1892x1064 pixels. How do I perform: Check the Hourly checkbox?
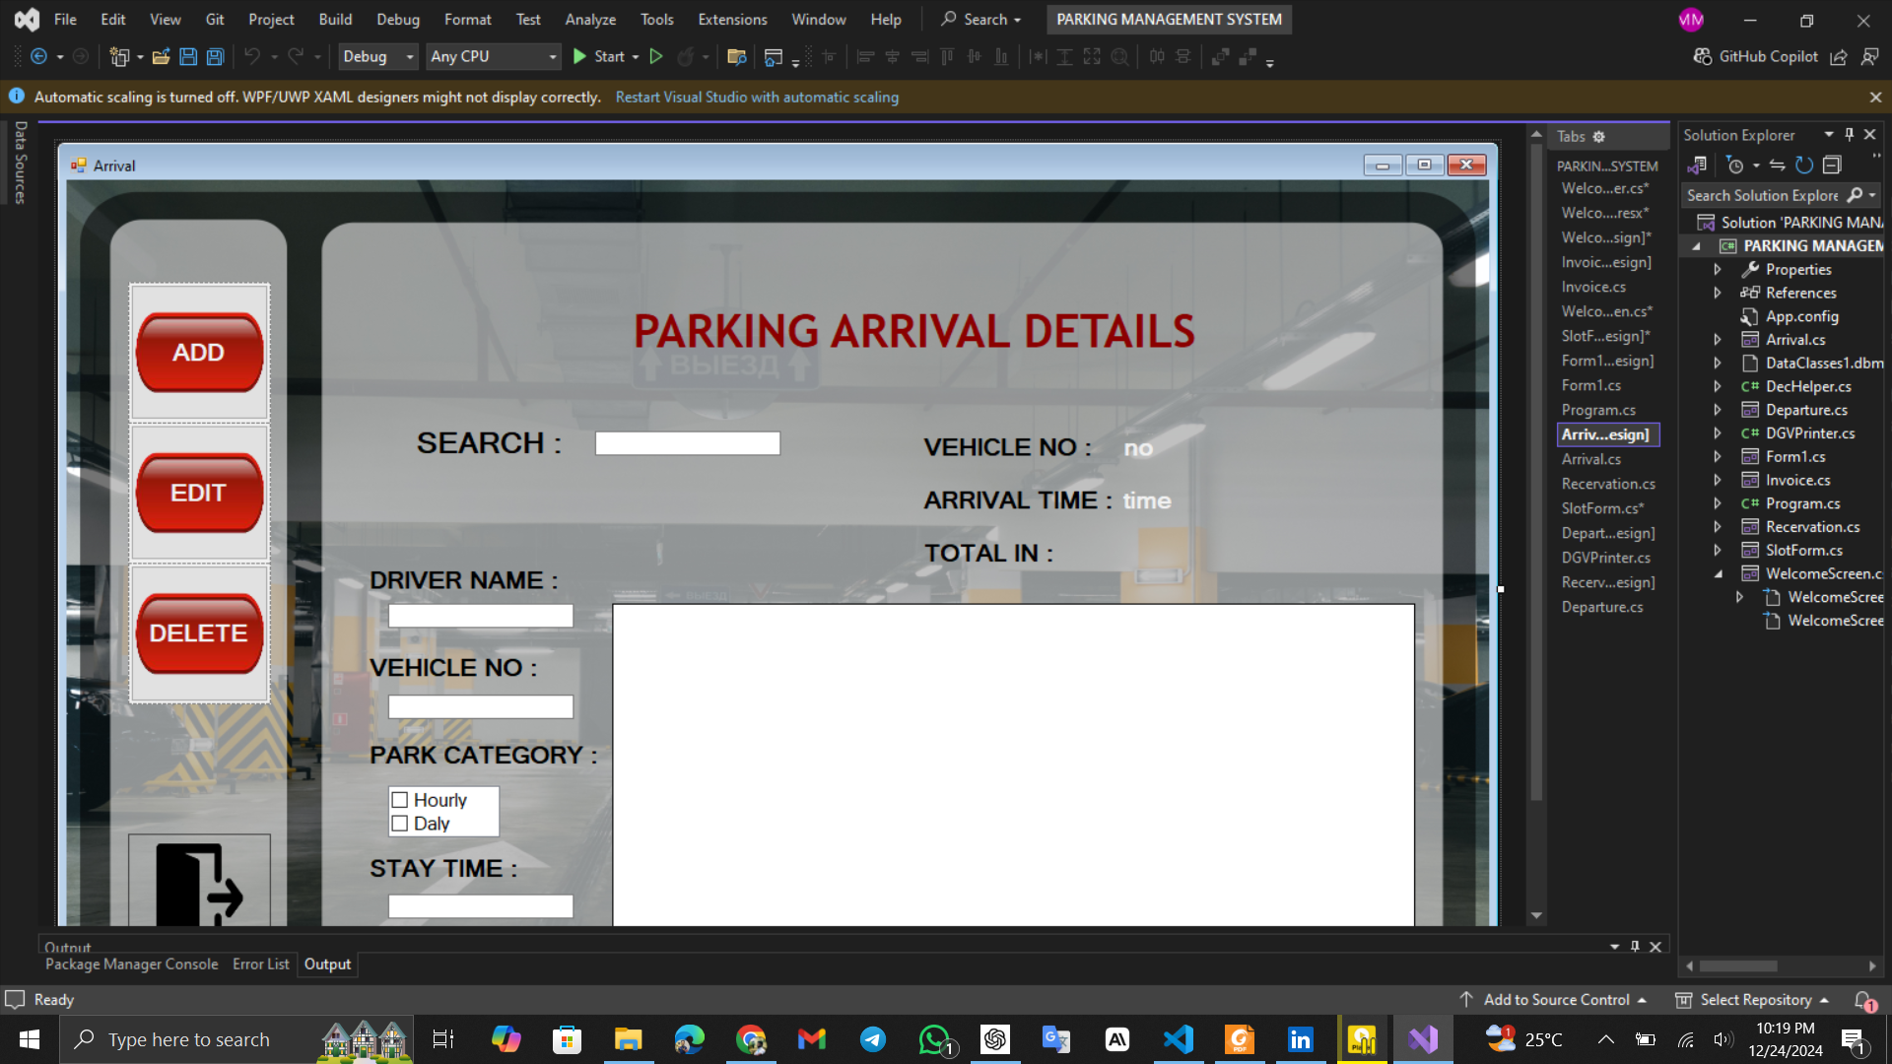coord(400,800)
